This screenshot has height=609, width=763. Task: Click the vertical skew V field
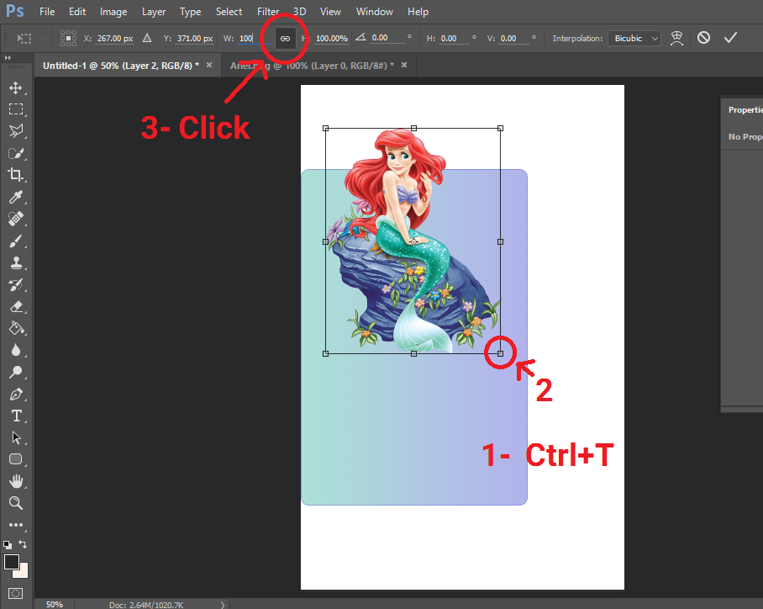click(x=515, y=38)
